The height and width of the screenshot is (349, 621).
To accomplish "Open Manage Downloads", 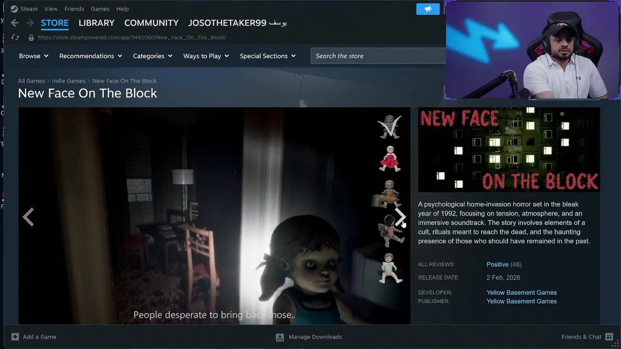I will [x=309, y=337].
